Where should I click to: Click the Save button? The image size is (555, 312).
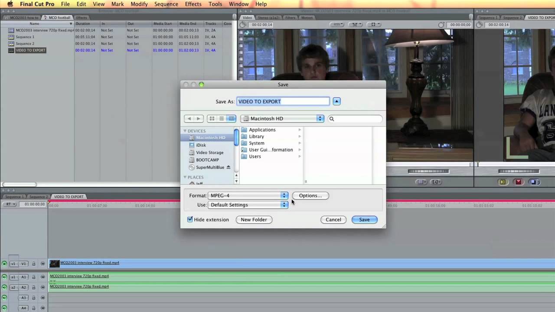pos(364,220)
